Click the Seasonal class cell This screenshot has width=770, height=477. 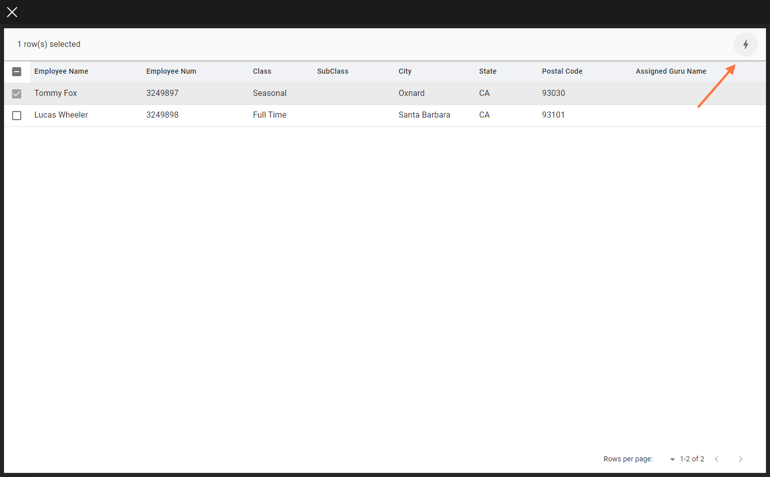(x=270, y=93)
